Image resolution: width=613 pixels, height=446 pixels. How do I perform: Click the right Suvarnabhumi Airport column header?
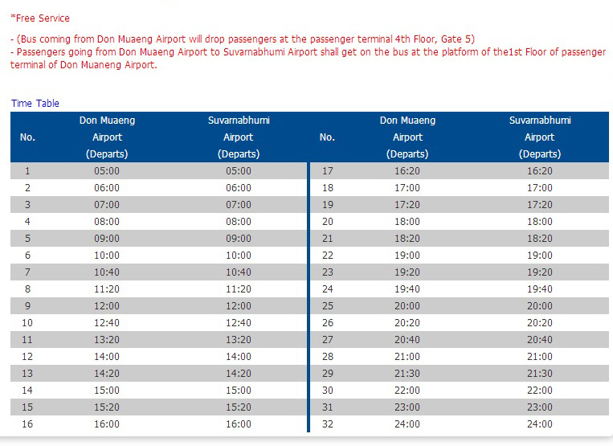(x=540, y=137)
